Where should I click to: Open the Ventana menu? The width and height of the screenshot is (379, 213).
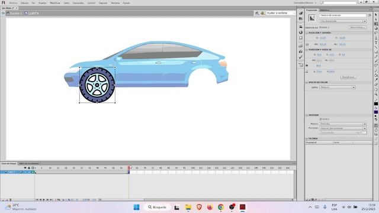coord(115,3)
